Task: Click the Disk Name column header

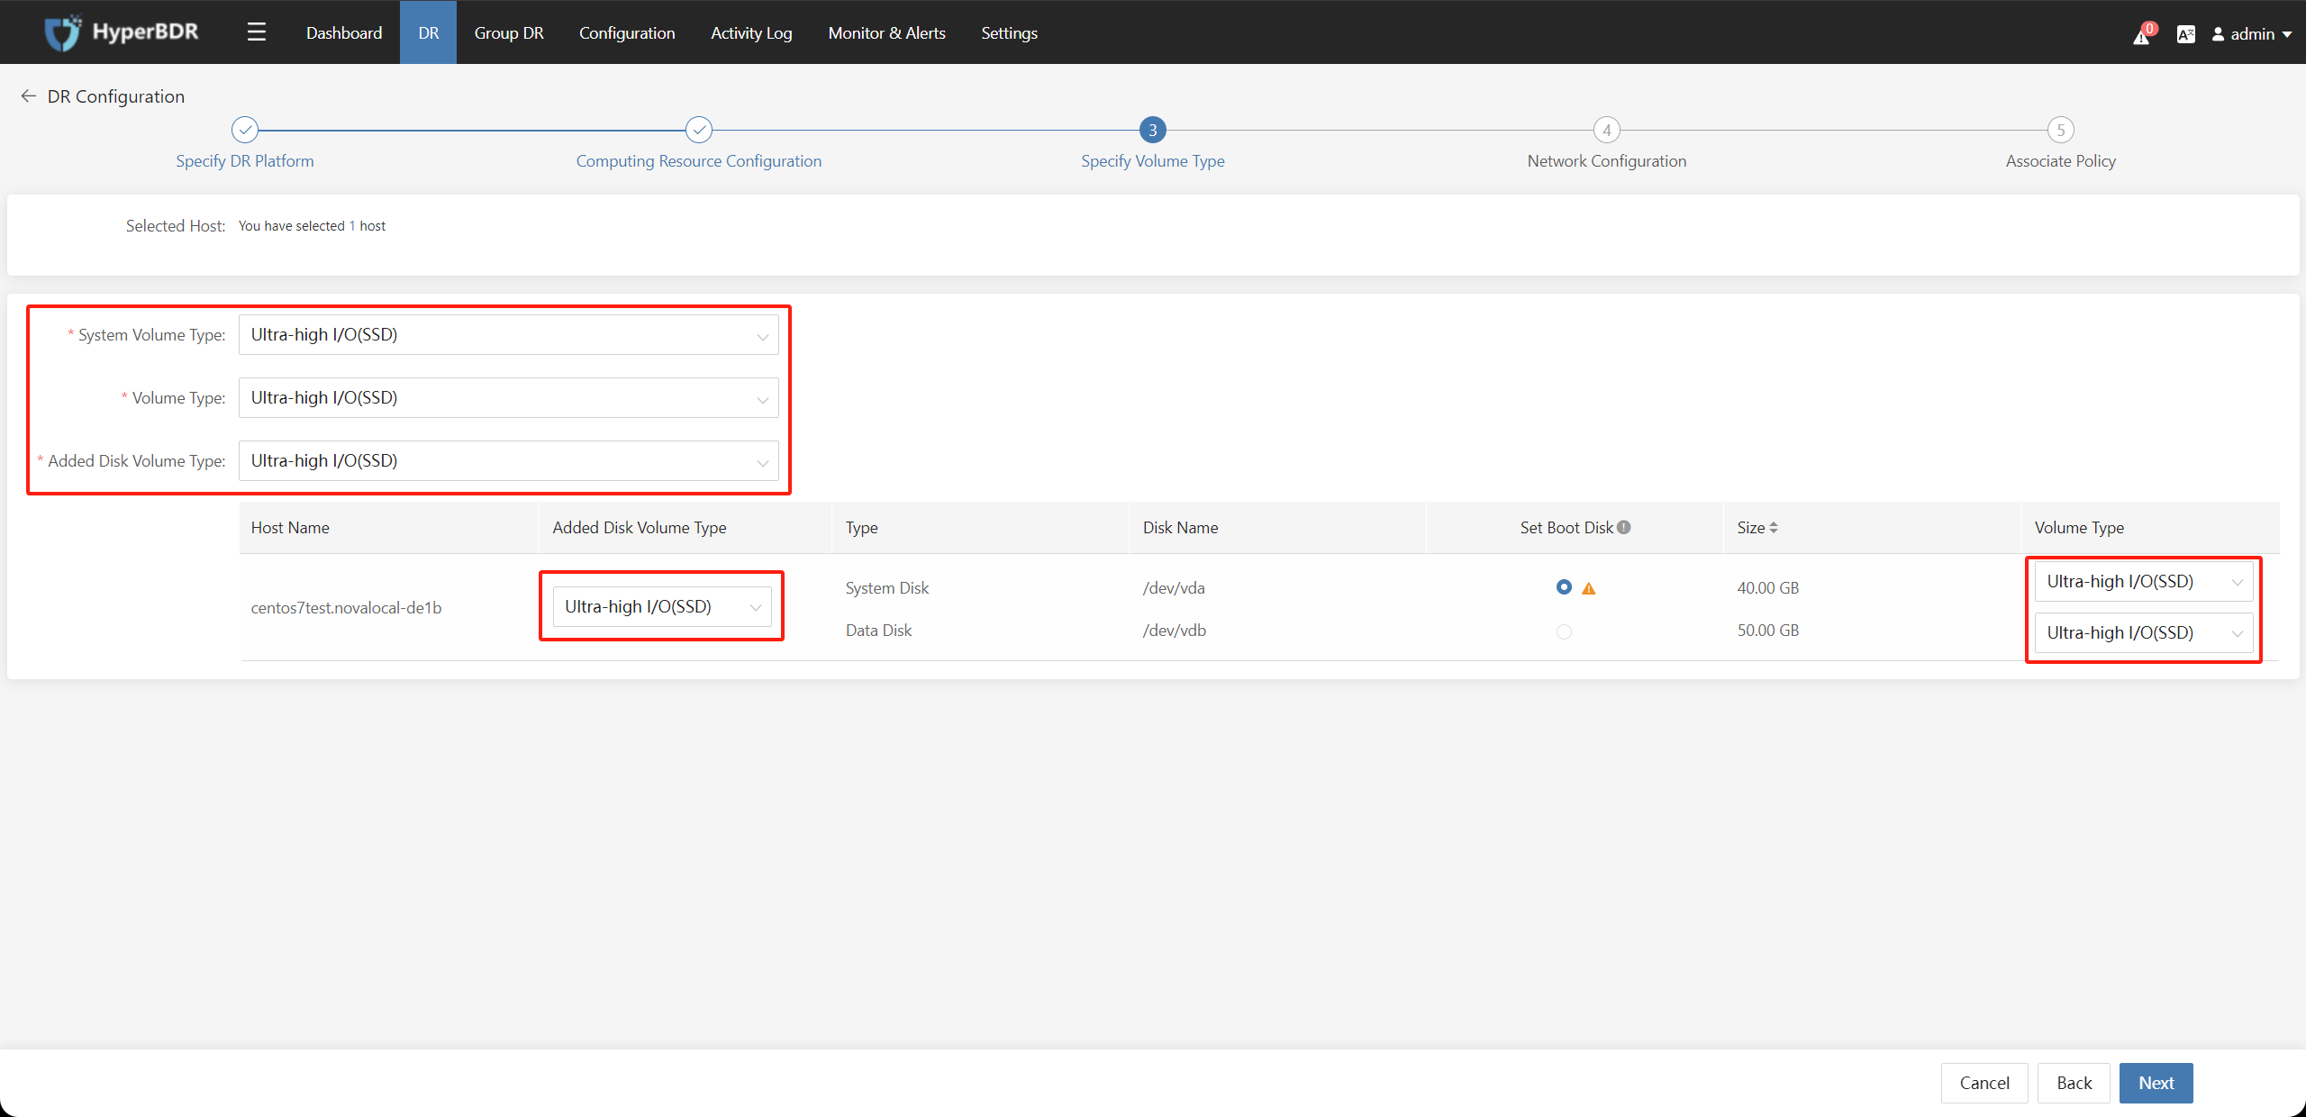Action: coord(1180,528)
